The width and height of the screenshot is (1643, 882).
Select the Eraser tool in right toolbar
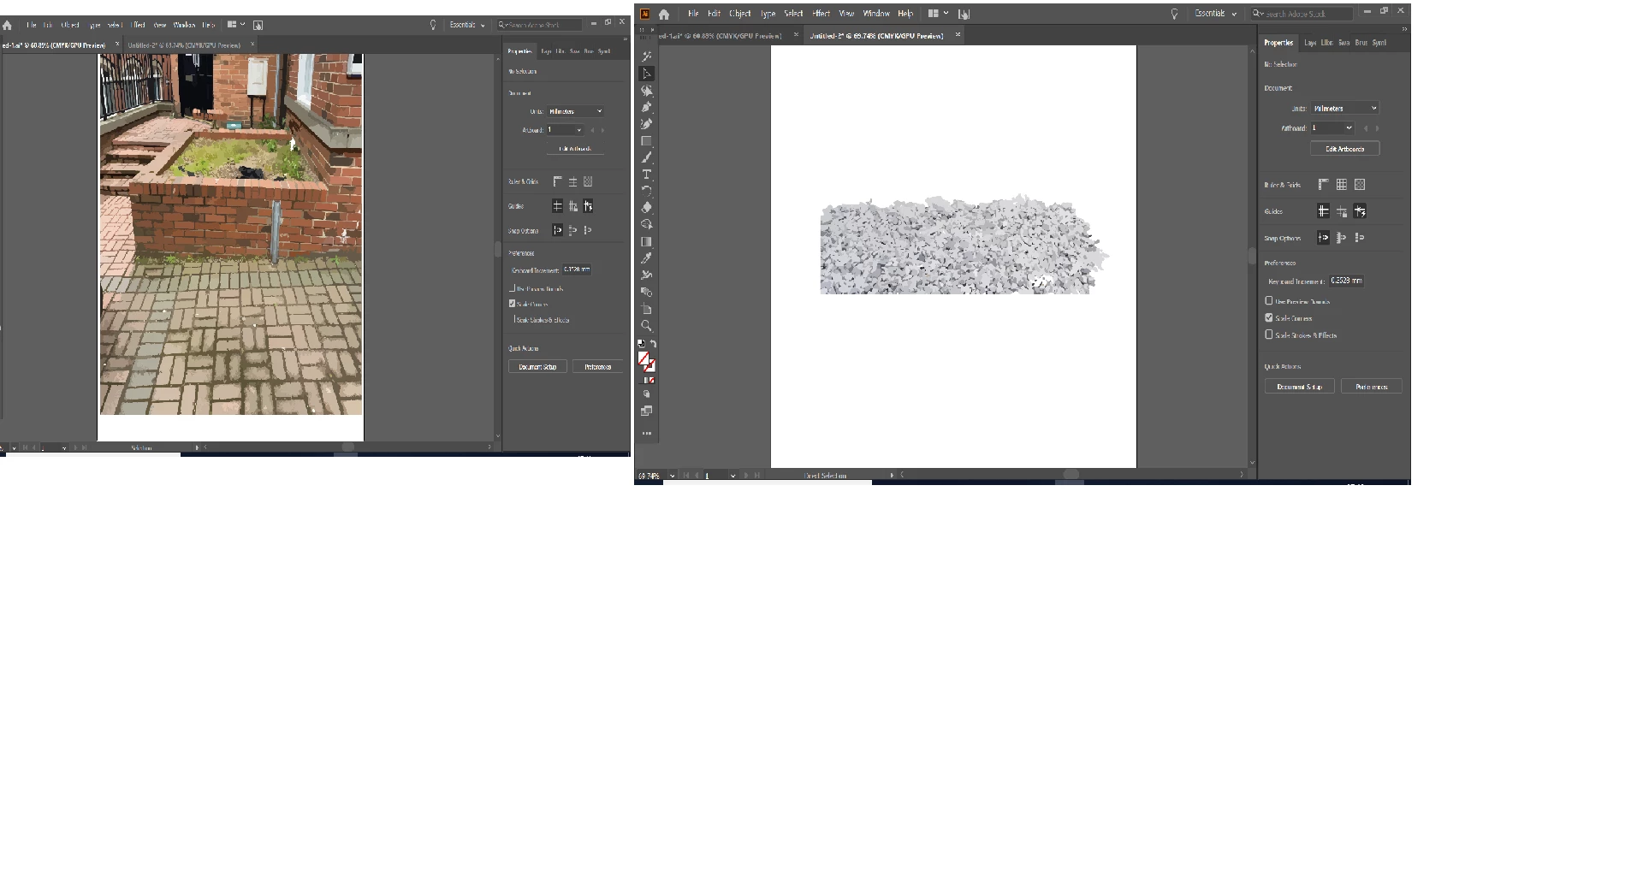(647, 207)
